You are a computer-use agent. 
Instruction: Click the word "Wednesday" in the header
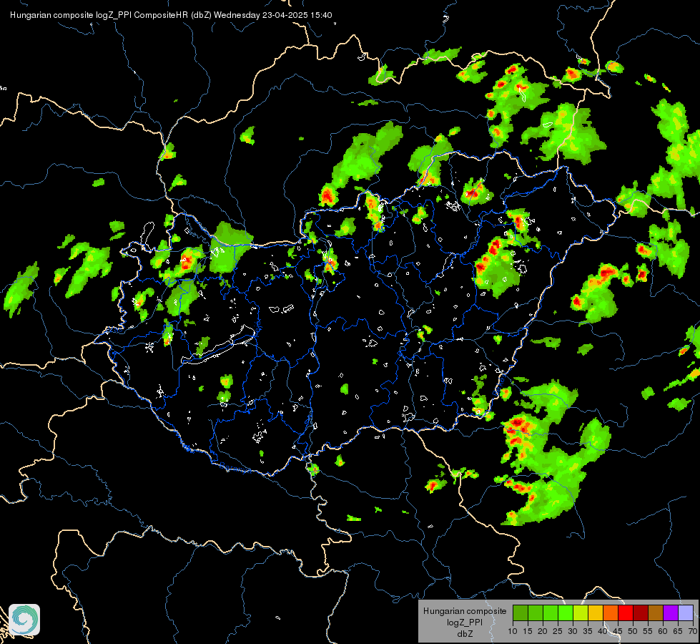(x=237, y=15)
